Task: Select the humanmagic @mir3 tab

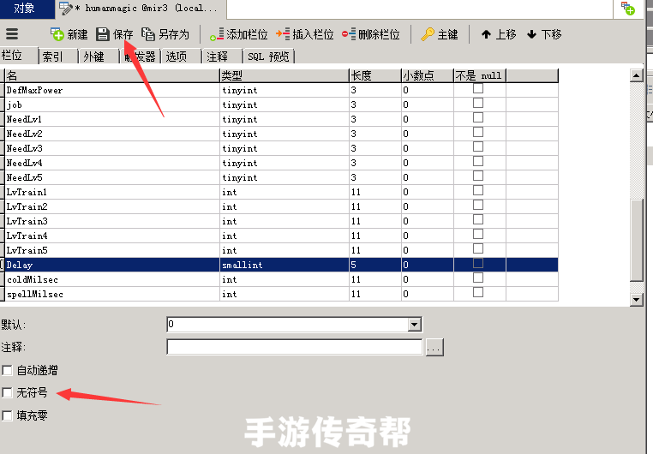Action: 141,9
